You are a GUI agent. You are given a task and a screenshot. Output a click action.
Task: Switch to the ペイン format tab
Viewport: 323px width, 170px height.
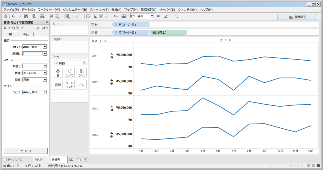(26, 34)
